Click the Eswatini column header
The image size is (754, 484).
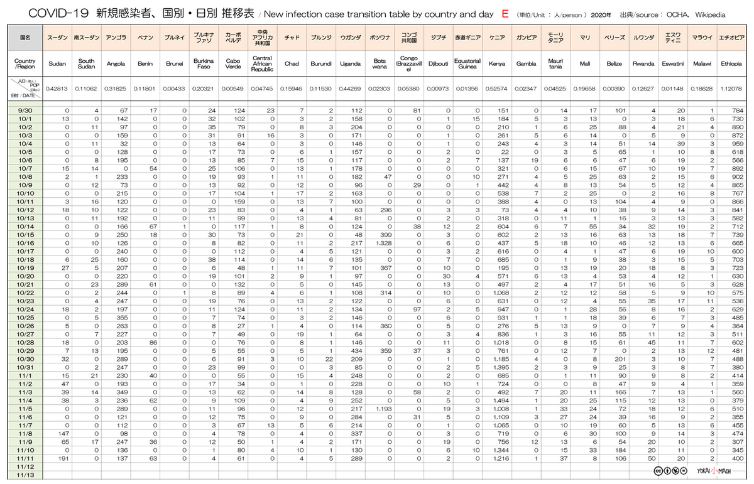(x=672, y=64)
